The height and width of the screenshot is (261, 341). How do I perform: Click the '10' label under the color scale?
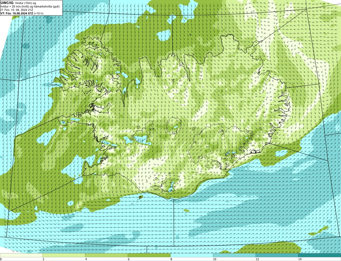tap(214, 259)
